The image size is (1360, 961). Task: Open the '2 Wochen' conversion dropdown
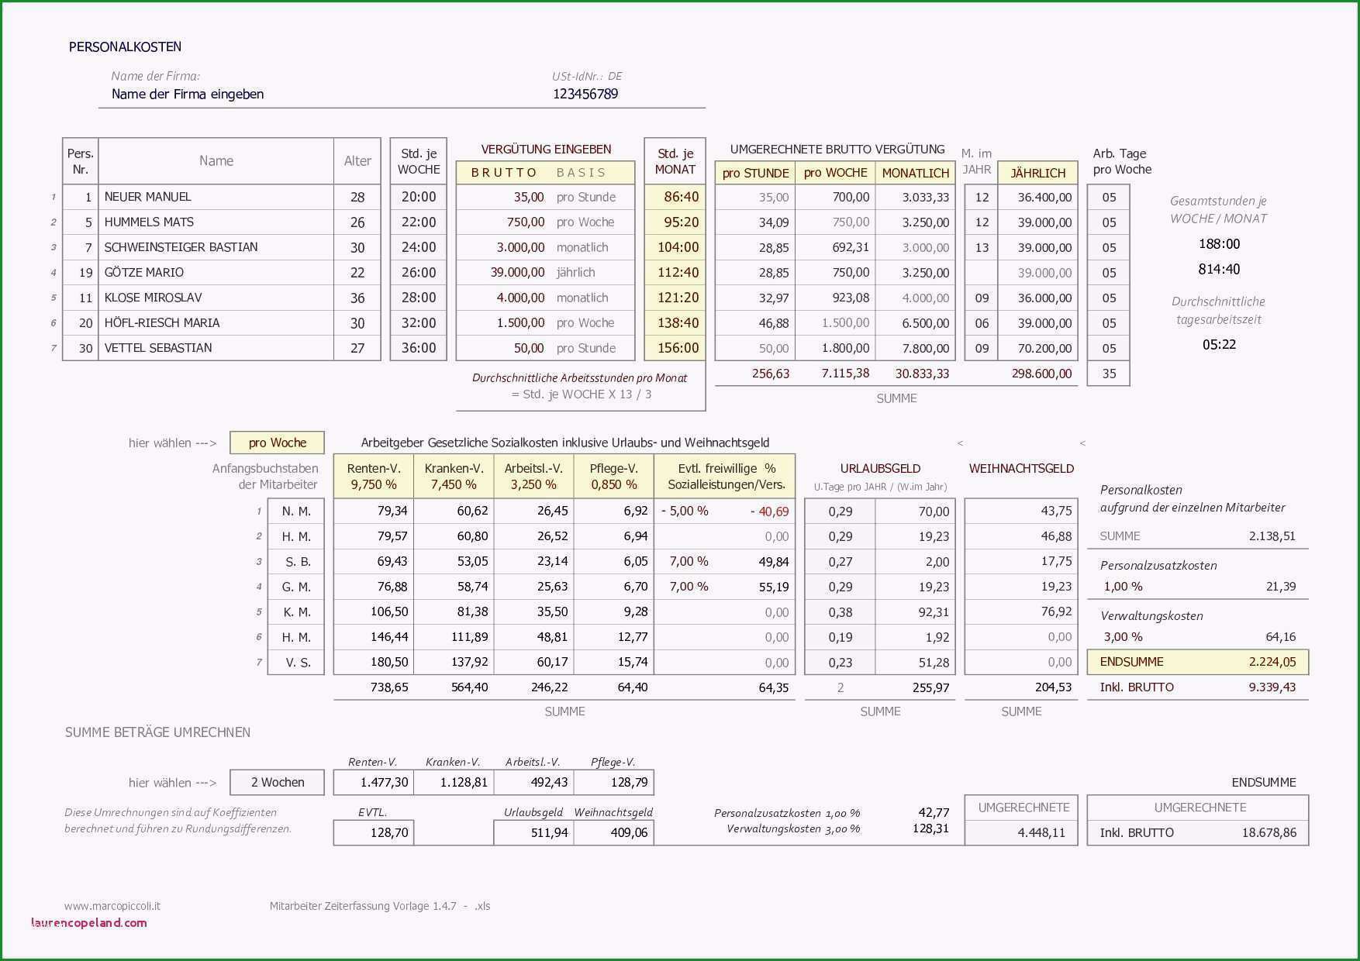(x=277, y=782)
